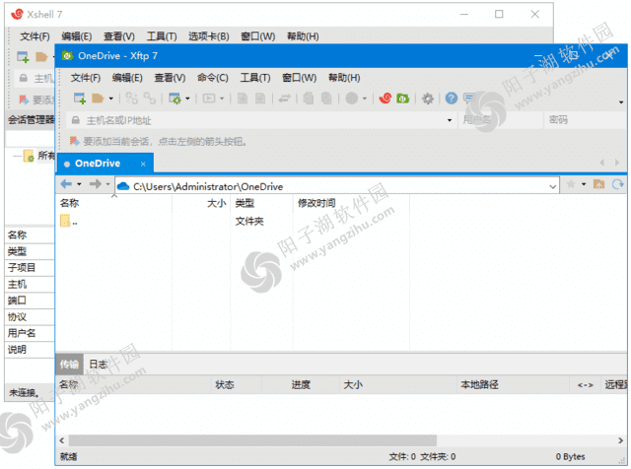The height and width of the screenshot is (469, 631).
Task: Click the grey globe icon in Xftp toolbar
Action: coord(351,99)
